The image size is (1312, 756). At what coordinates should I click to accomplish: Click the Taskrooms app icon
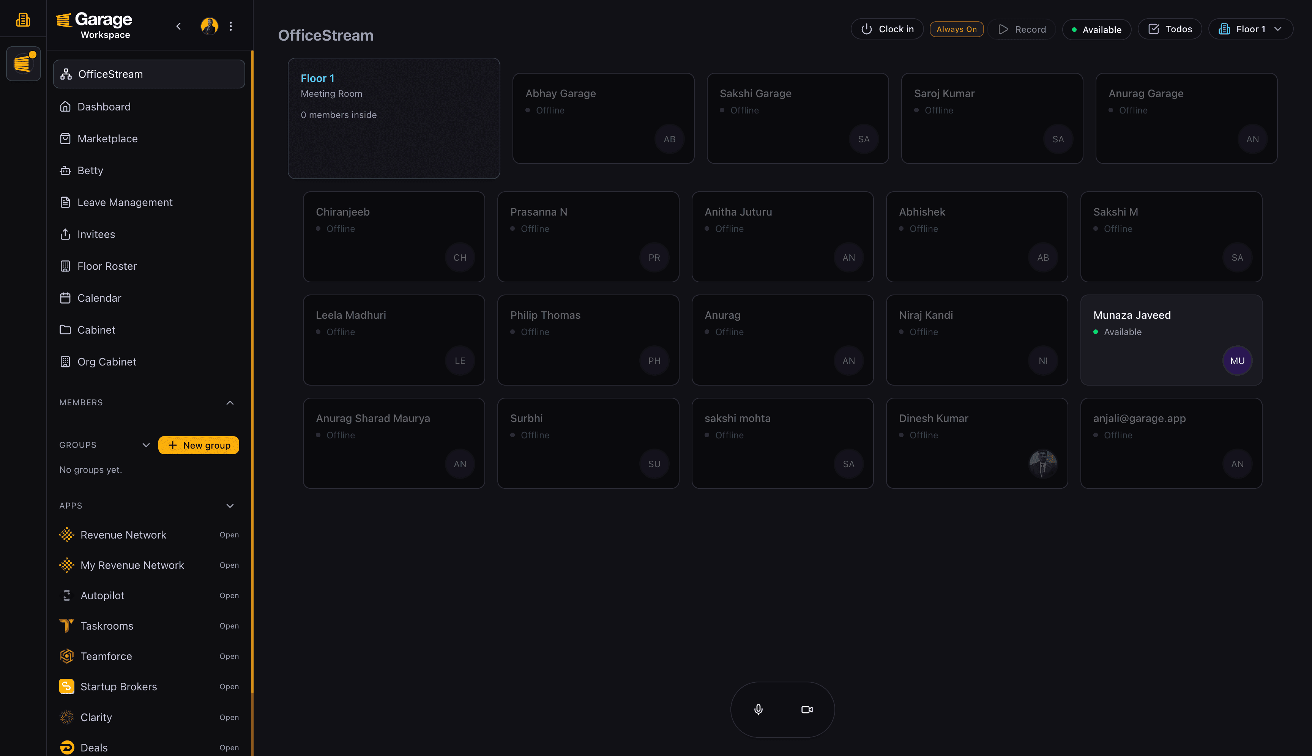[x=66, y=626]
